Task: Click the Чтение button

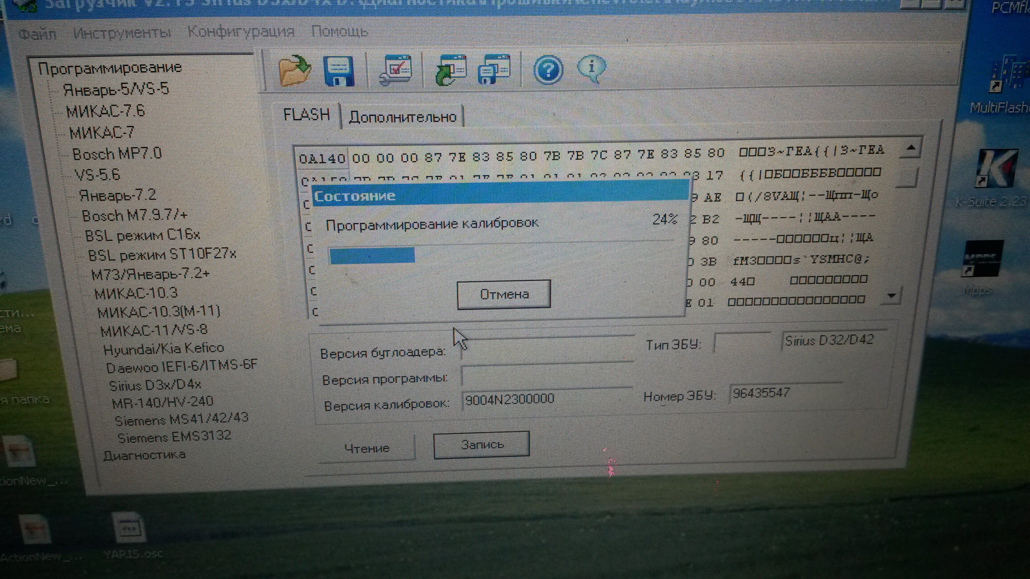Action: pos(367,448)
